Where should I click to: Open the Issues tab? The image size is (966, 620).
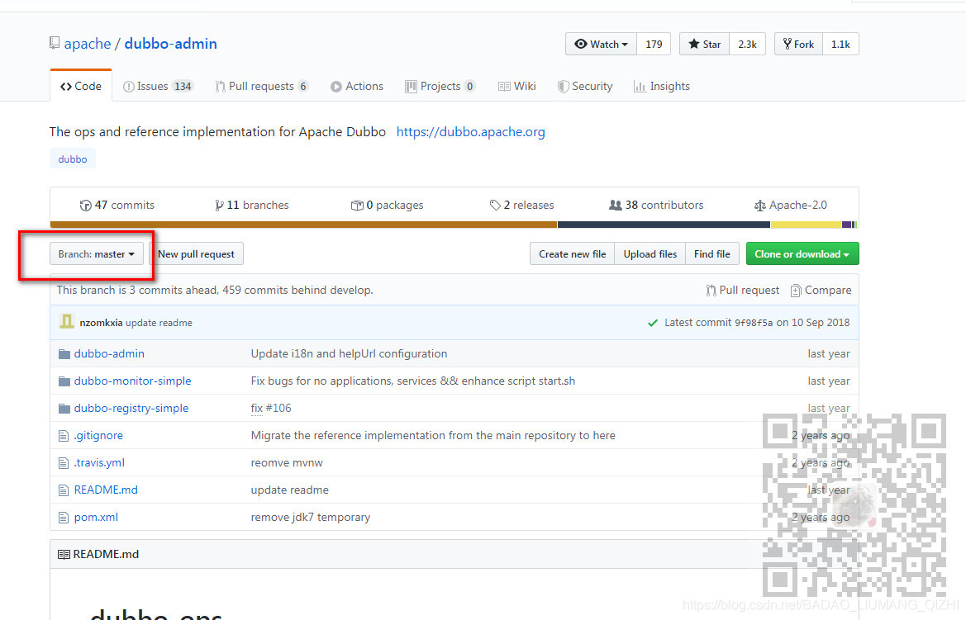pyautogui.click(x=158, y=86)
